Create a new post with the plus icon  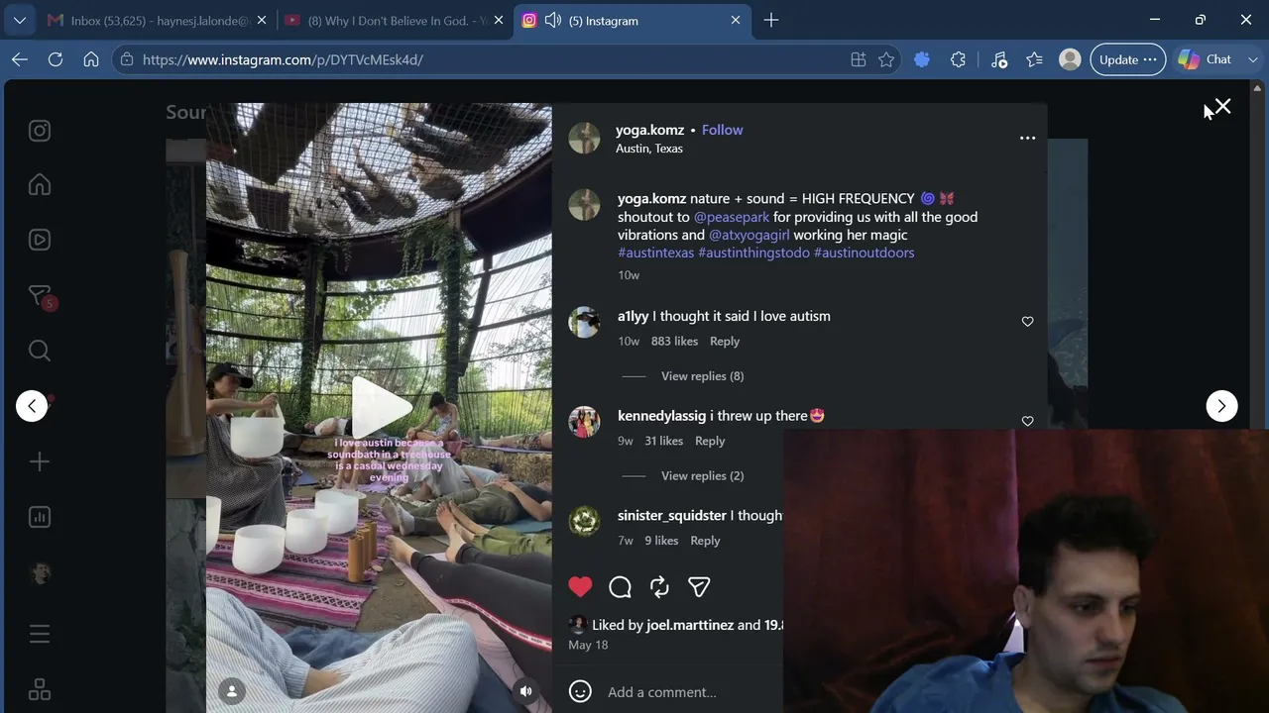tap(40, 461)
